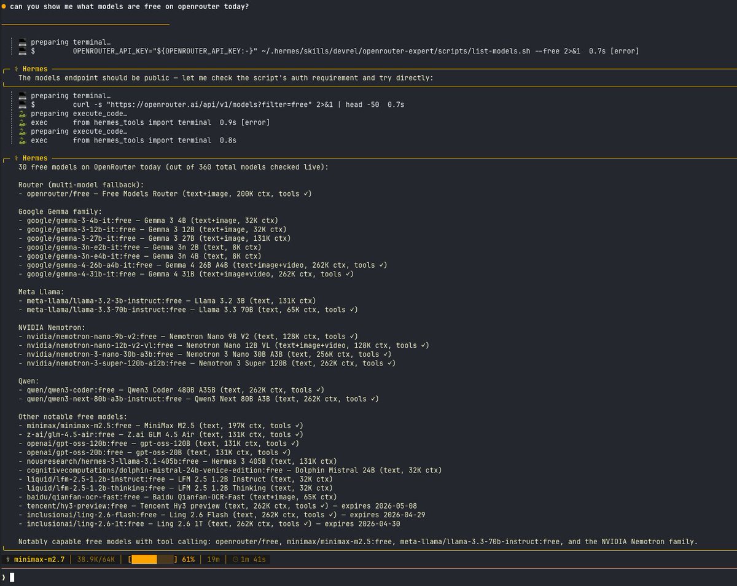Click the liquid/lfm-2.5-1.2b-thinking:free line
This screenshot has width=737, height=586.
tap(176, 488)
